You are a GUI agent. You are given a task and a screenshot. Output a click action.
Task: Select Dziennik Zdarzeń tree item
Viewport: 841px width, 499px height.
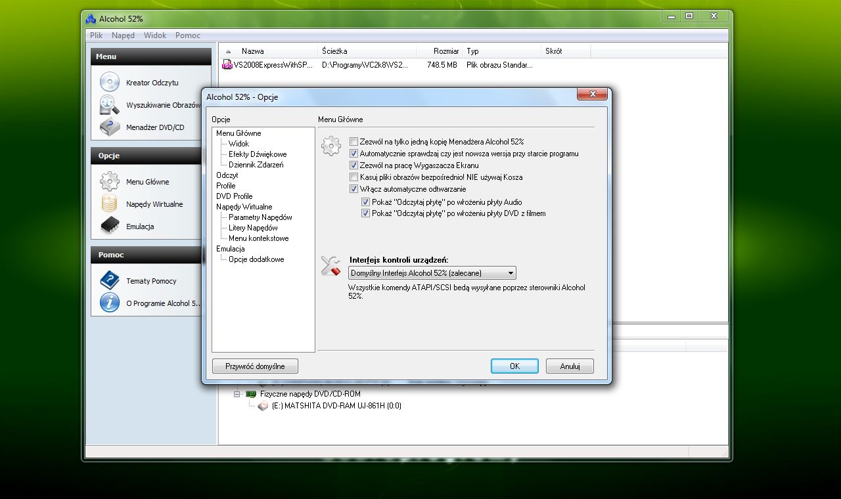(256, 165)
